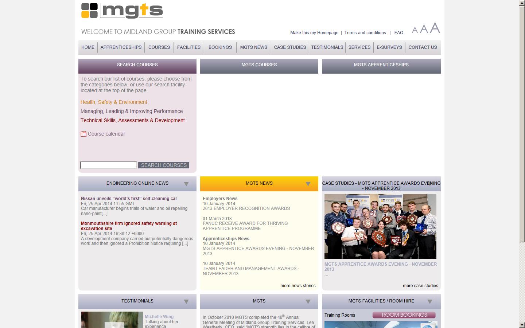Collapse the Engineering Online News panel

pos(186,184)
